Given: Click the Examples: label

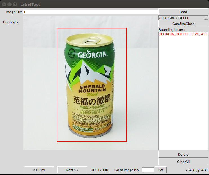Looking at the screenshot, I should pyautogui.click(x=11, y=22).
